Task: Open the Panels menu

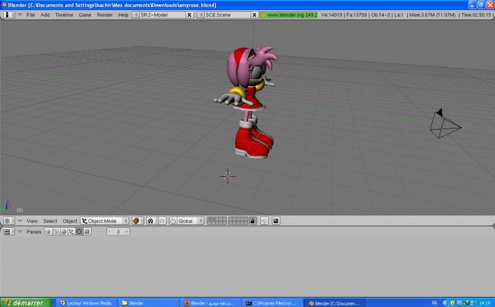Action: (34, 232)
